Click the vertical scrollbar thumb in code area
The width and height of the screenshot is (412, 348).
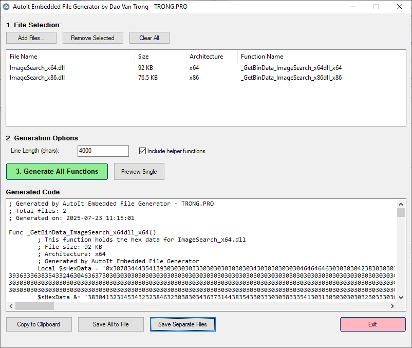coord(401,212)
